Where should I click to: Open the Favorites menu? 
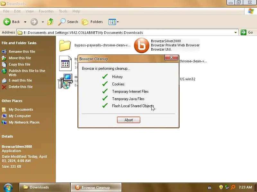pos(46,11)
